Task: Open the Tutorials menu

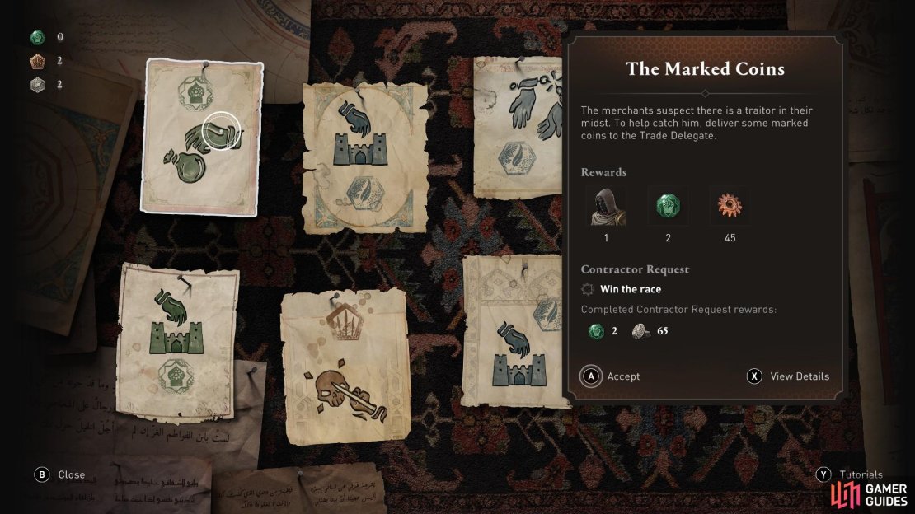Action: click(x=849, y=474)
